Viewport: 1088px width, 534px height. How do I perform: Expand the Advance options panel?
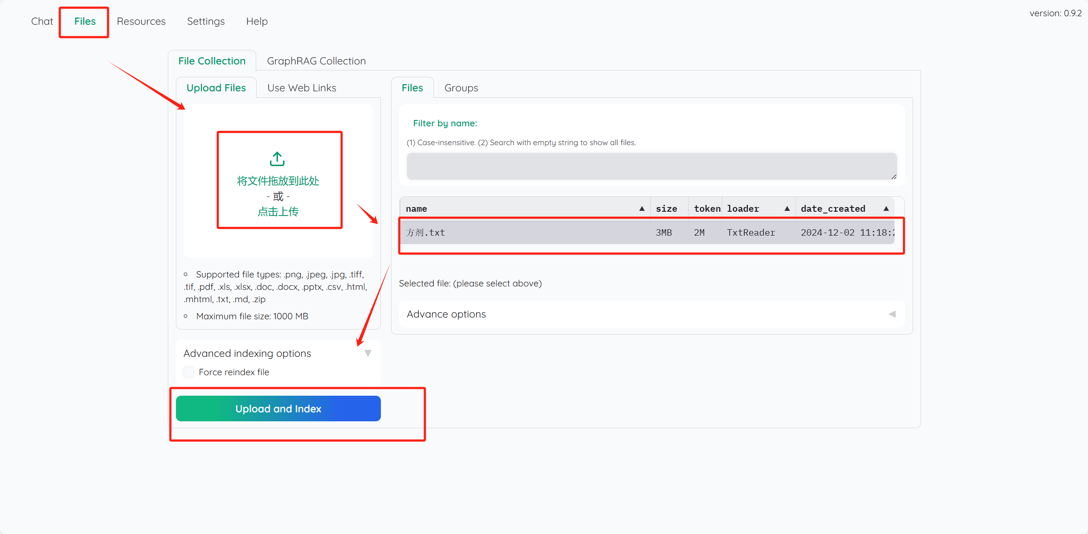point(892,314)
